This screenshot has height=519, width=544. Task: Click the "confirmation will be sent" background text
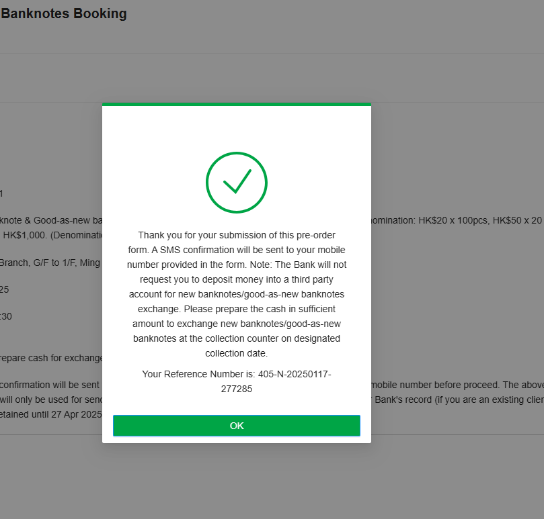[51, 385]
